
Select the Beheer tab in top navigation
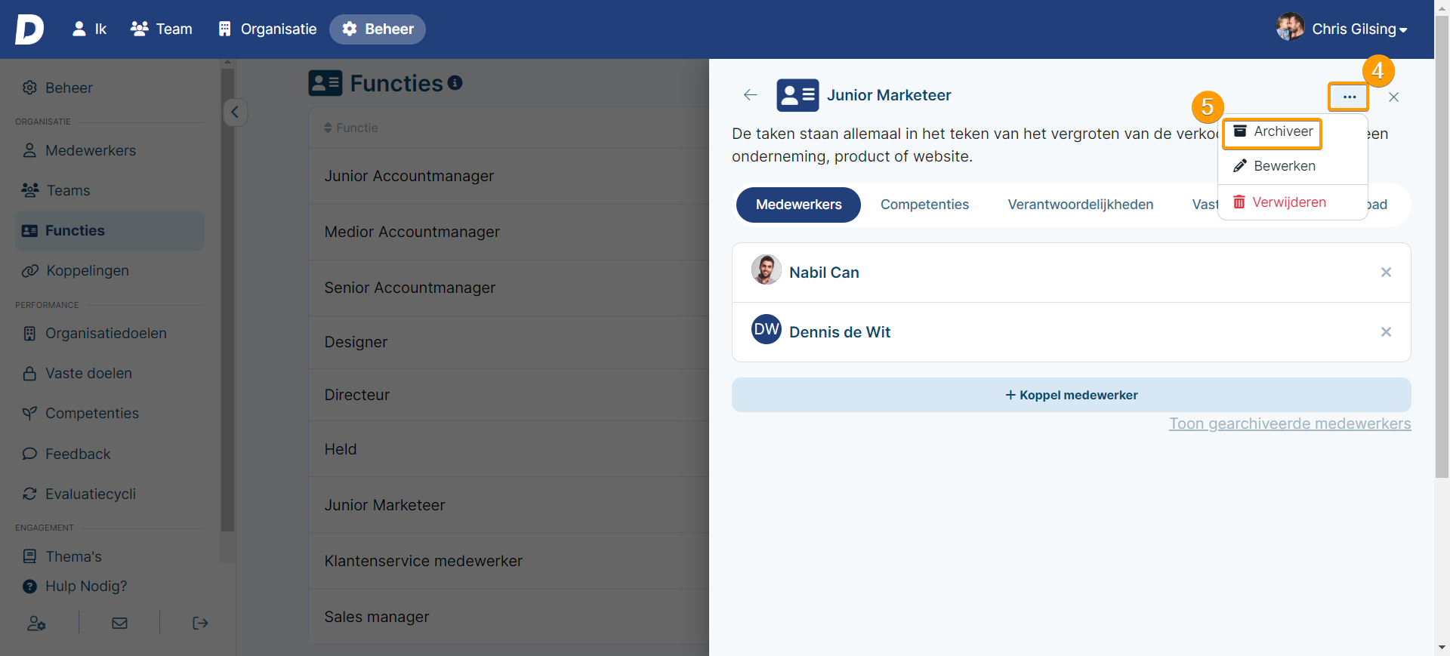tap(378, 29)
